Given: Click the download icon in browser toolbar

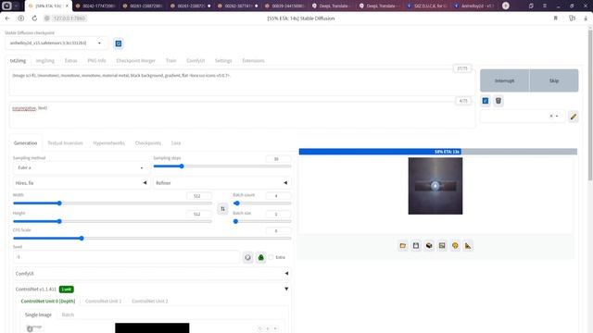Looking at the screenshot, I should 586,18.
